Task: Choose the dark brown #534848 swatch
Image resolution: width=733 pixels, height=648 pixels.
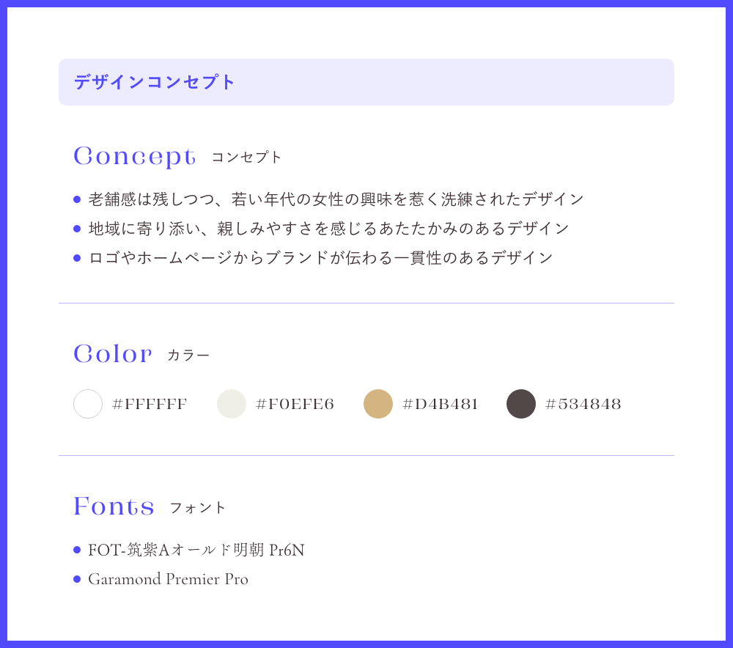Action: (521, 403)
